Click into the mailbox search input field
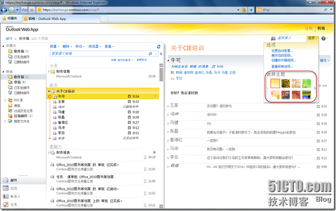 pyautogui.click(x=99, y=53)
